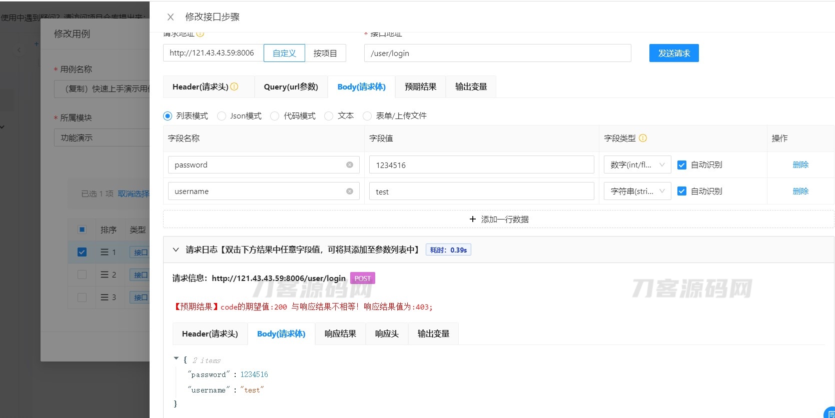Click the /user/login interface address input
The width and height of the screenshot is (835, 418).
497,53
